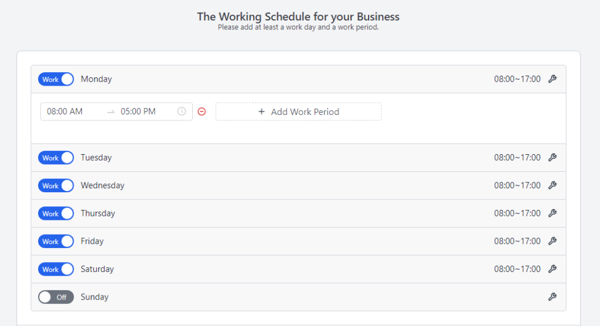The image size is (600, 326).
Task: Remove Monday work period with red minus
Action: pos(202,111)
